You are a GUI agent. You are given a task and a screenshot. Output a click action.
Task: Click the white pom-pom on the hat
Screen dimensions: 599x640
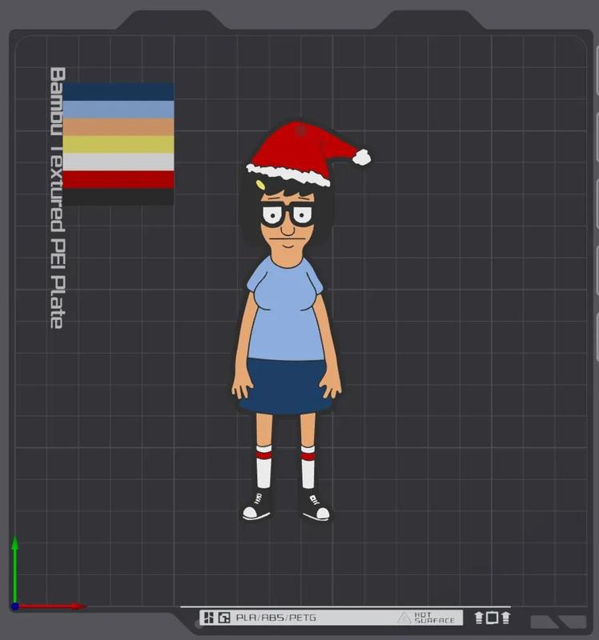pyautogui.click(x=362, y=157)
